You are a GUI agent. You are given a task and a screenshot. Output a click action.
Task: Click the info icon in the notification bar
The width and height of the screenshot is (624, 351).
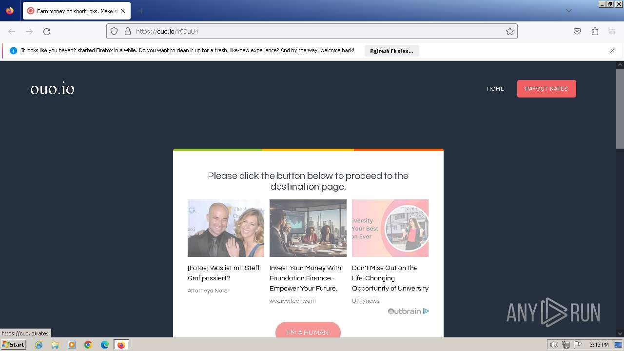pos(13,51)
